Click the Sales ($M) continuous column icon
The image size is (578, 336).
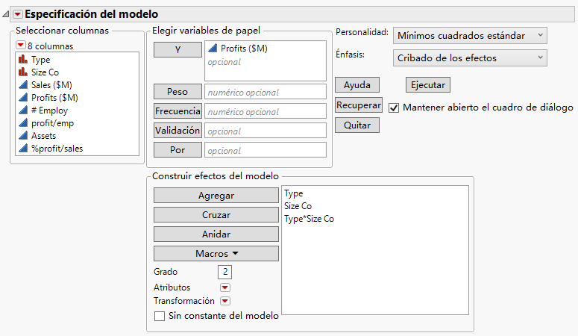tap(23, 84)
